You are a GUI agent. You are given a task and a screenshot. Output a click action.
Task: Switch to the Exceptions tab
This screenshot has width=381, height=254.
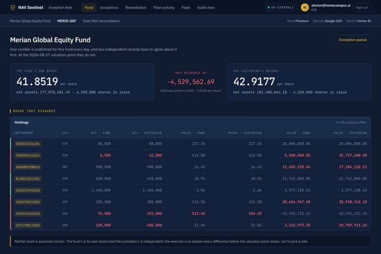point(109,8)
